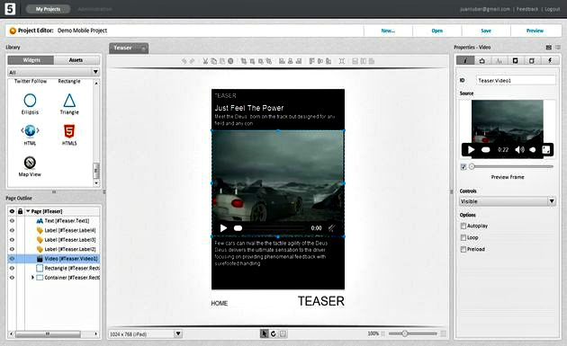Click the Preview button
567x346 pixels.
coord(535,31)
